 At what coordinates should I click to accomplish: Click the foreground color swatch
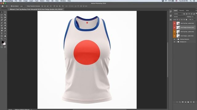[2, 42]
